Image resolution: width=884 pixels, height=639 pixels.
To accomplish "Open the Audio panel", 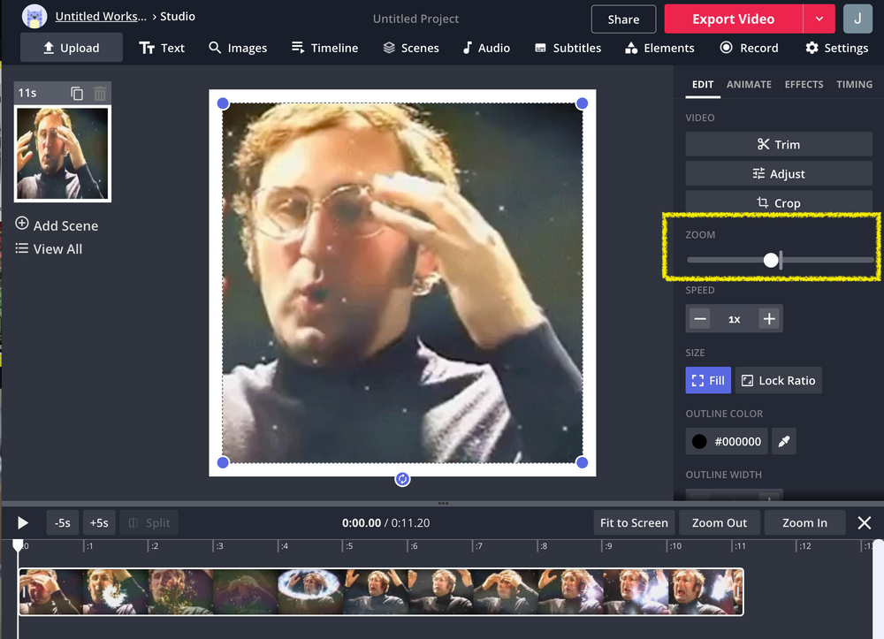I will 486,48.
